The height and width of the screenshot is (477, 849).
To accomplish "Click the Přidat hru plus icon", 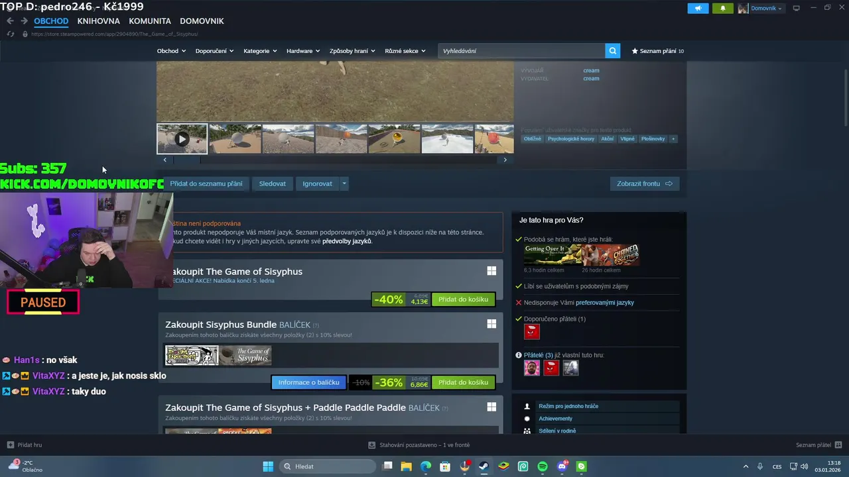I will click(10, 445).
